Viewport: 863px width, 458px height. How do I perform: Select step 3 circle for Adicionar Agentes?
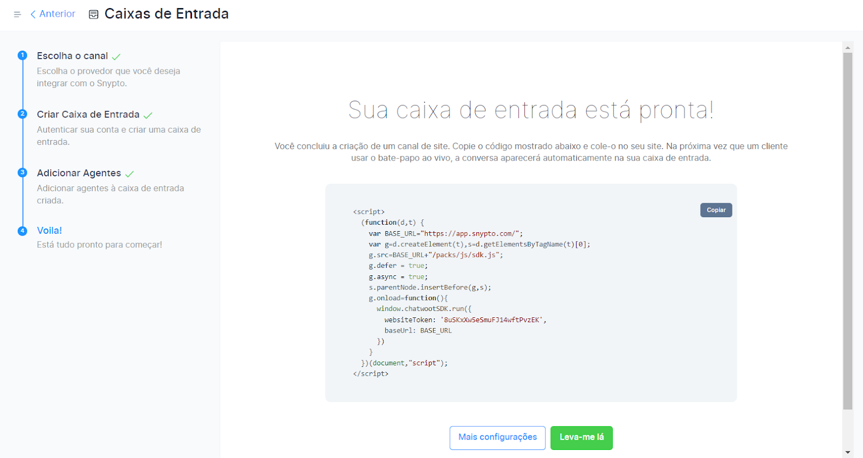coord(22,172)
